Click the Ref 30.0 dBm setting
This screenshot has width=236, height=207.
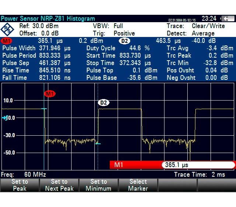tap(39, 26)
